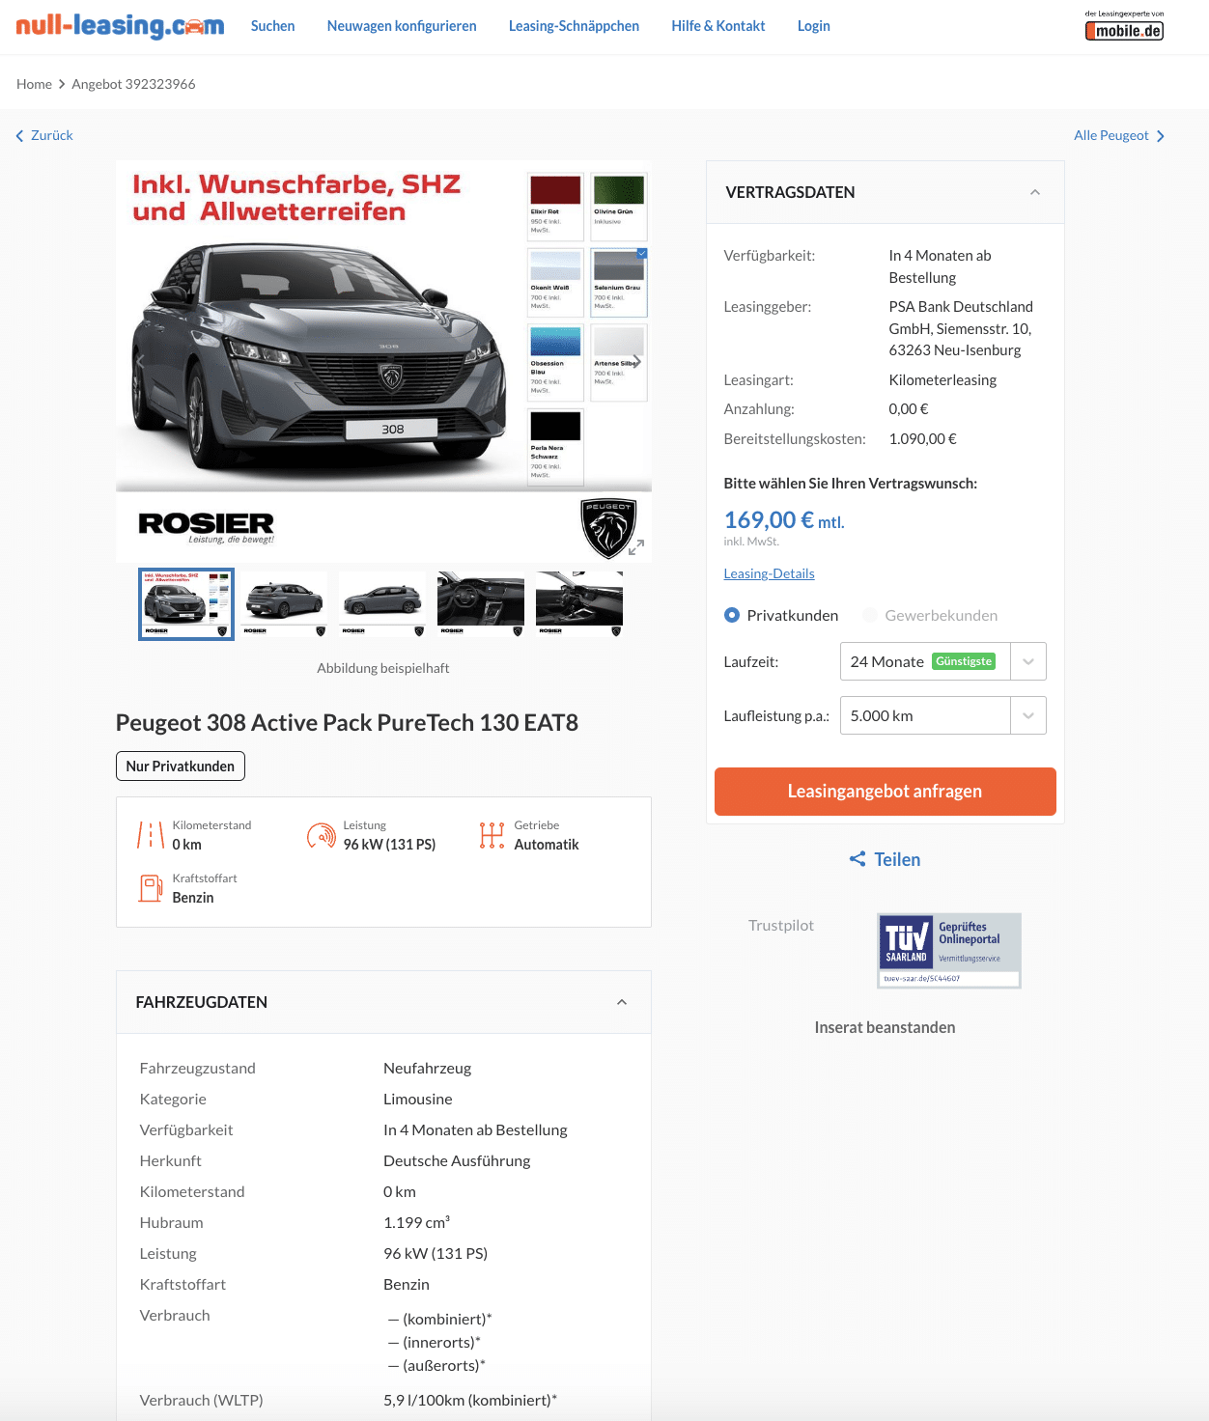Choose the Elixir Rot color swatch
This screenshot has width=1209, height=1421.
coord(555,206)
